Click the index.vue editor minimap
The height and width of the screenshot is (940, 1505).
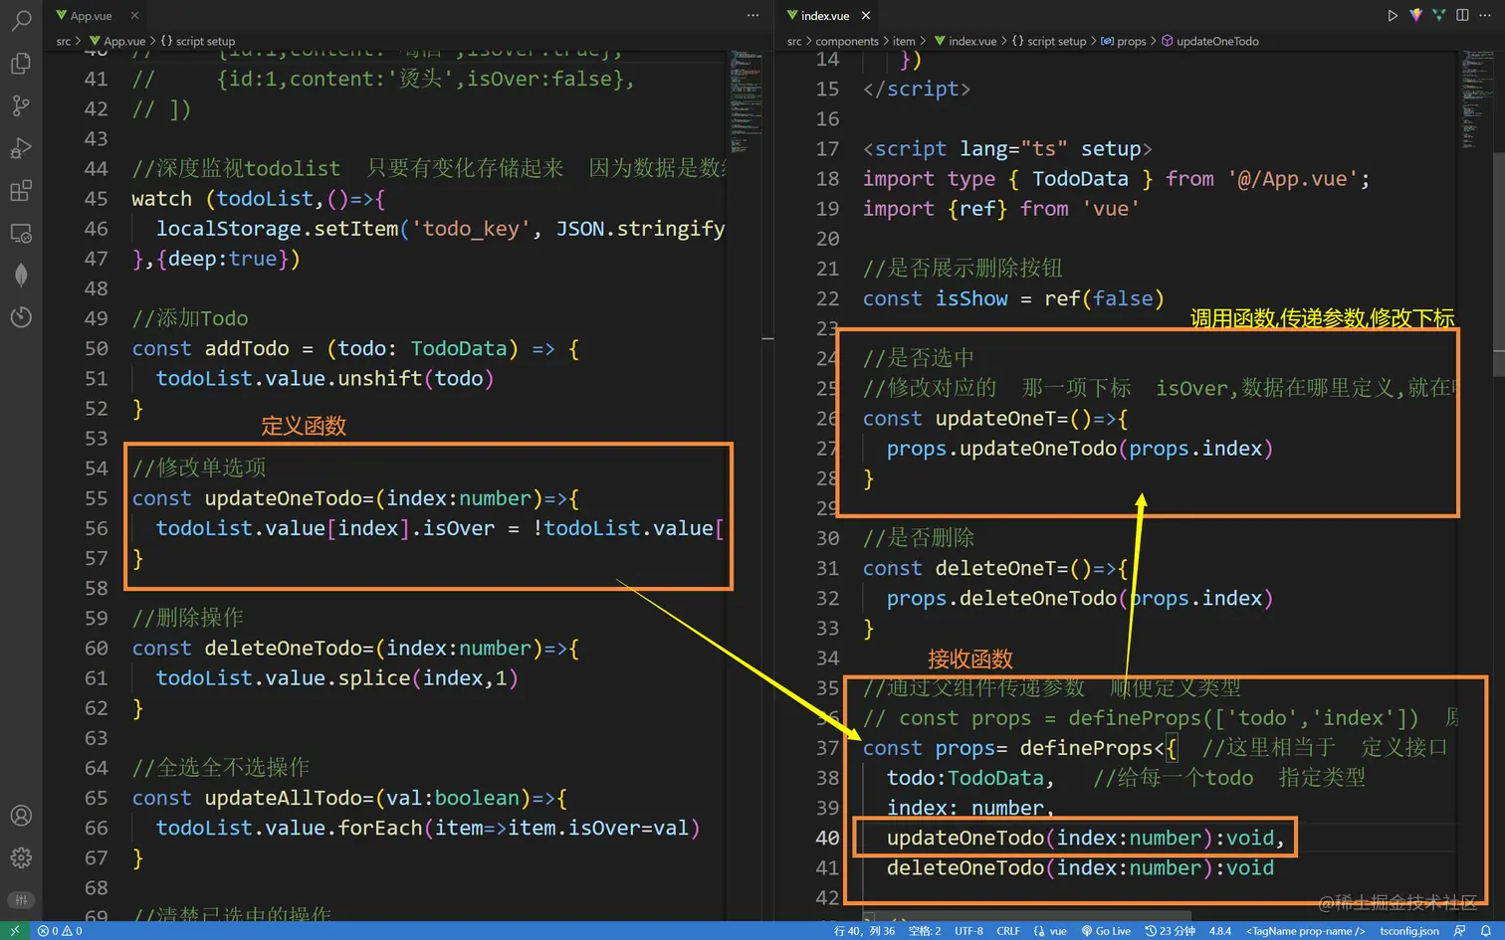click(1476, 99)
